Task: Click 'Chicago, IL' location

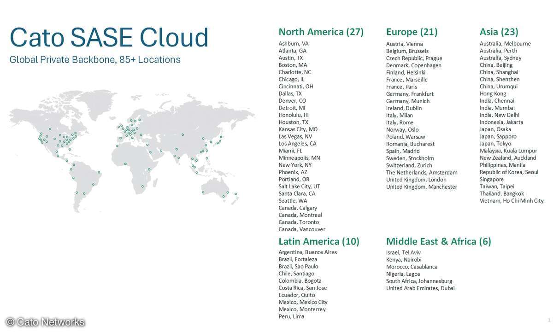Action: [x=292, y=79]
